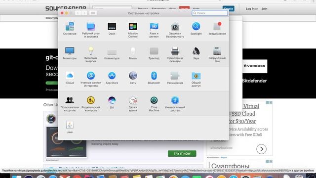Viewport: 316px width, 178px height.
Task: Click the Поиск search field in System Preferences
Action: (x=209, y=13)
